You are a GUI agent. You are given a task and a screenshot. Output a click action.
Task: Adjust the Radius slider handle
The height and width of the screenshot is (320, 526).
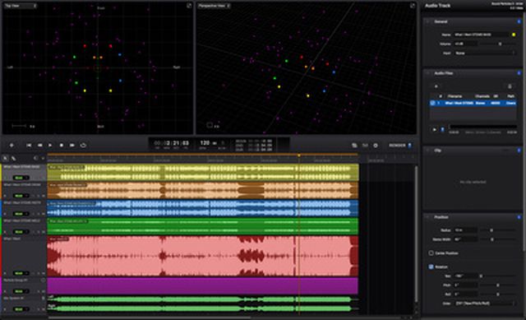click(x=491, y=230)
